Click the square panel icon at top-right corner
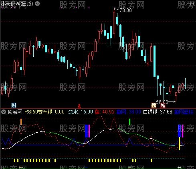Screen dimensions: 196x169 pyautogui.click(x=193, y=4)
